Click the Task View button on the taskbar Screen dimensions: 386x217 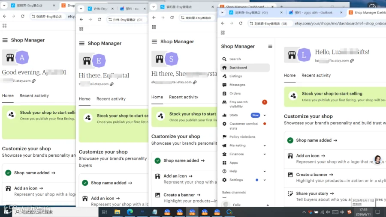coord(104,212)
